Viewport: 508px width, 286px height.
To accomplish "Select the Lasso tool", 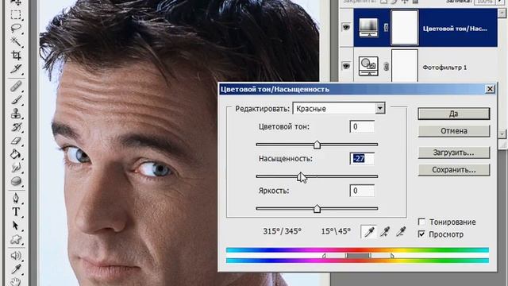I will 16,29.
